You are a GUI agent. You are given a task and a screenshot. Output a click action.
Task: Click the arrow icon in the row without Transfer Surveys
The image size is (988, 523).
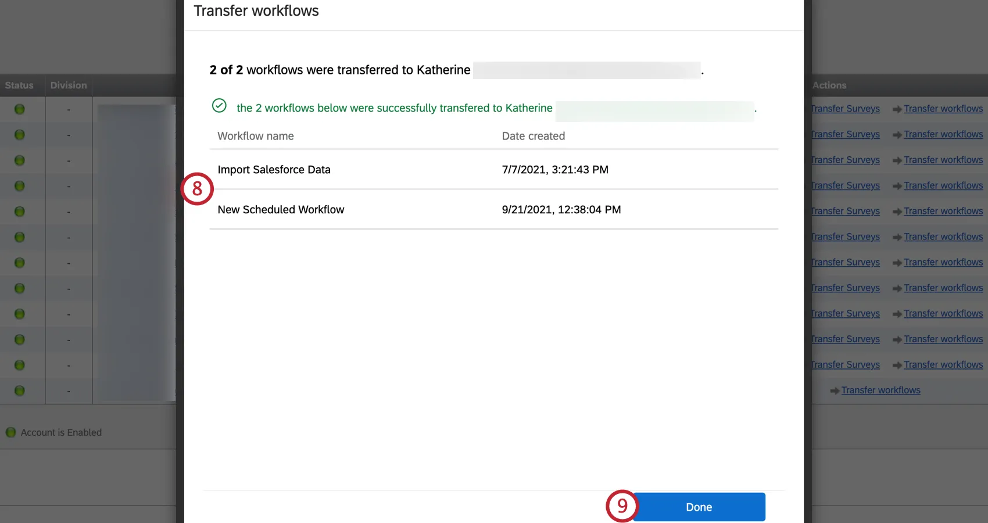tap(835, 391)
